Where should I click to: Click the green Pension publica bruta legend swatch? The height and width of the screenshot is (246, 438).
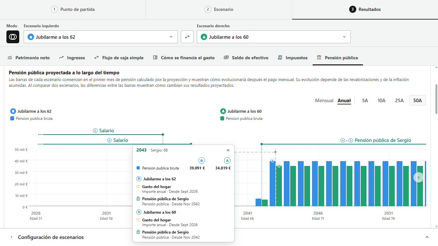(222, 118)
